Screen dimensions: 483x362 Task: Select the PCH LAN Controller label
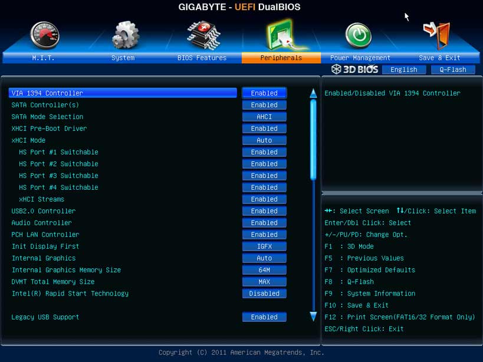click(45, 235)
